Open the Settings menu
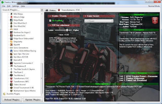Image resolution: width=162 pixels, height=104 pixels. point(15,6)
